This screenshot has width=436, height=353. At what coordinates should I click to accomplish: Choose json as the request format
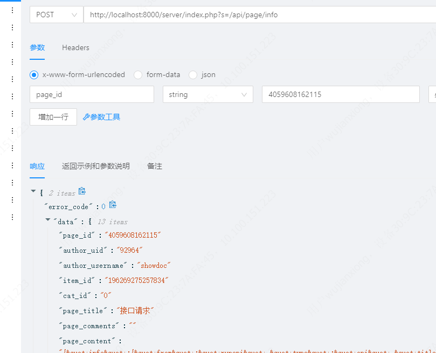click(193, 75)
